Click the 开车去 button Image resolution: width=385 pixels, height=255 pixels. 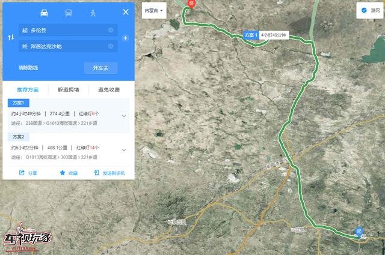pyautogui.click(x=100, y=68)
